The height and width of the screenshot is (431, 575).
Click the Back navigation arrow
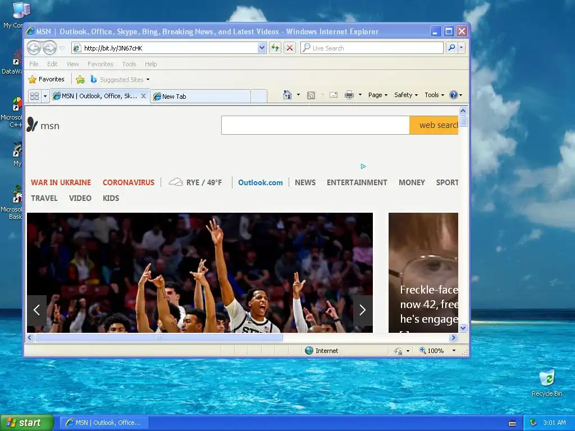[34, 48]
